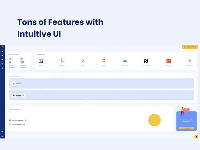Click the logout icon at the sidebar bottom

point(2,137)
